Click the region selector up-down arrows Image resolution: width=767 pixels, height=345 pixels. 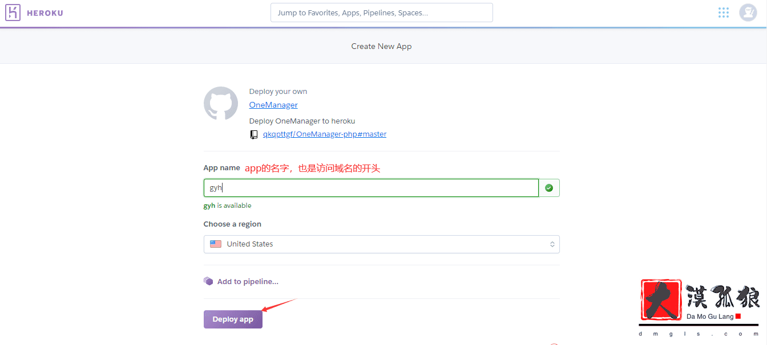tap(552, 244)
